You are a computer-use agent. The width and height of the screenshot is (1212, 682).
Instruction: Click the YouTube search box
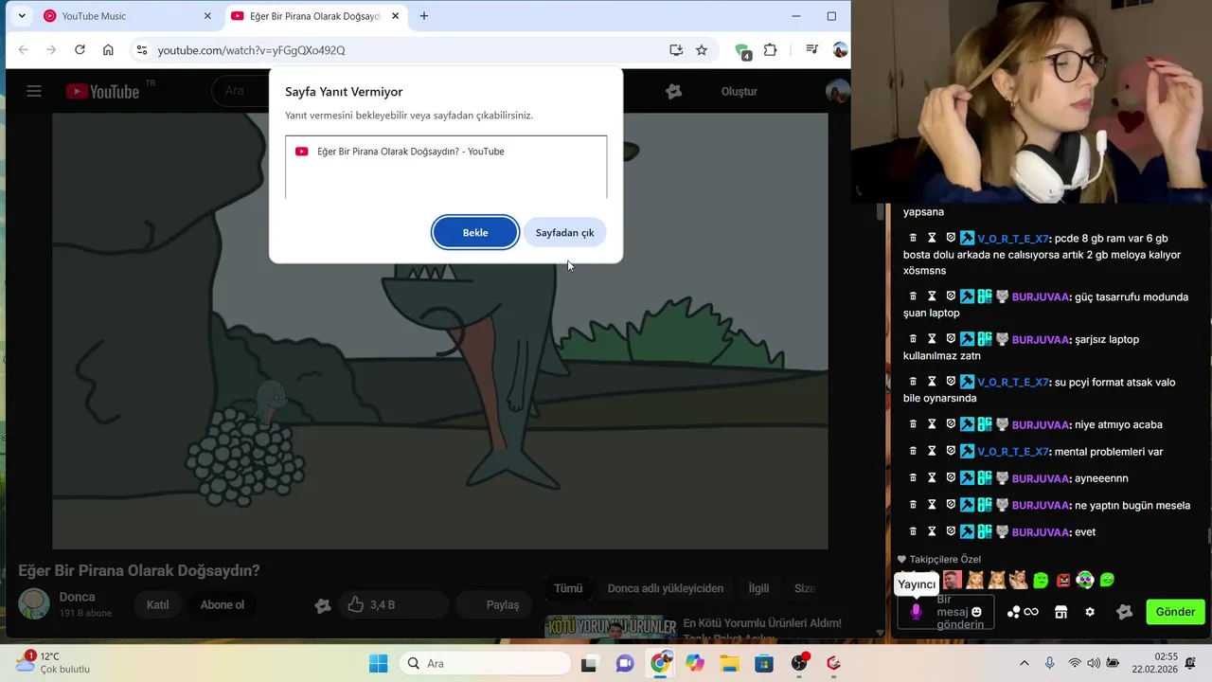[x=240, y=91]
